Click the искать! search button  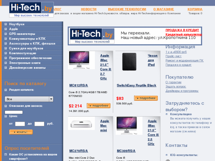click(21, 132)
